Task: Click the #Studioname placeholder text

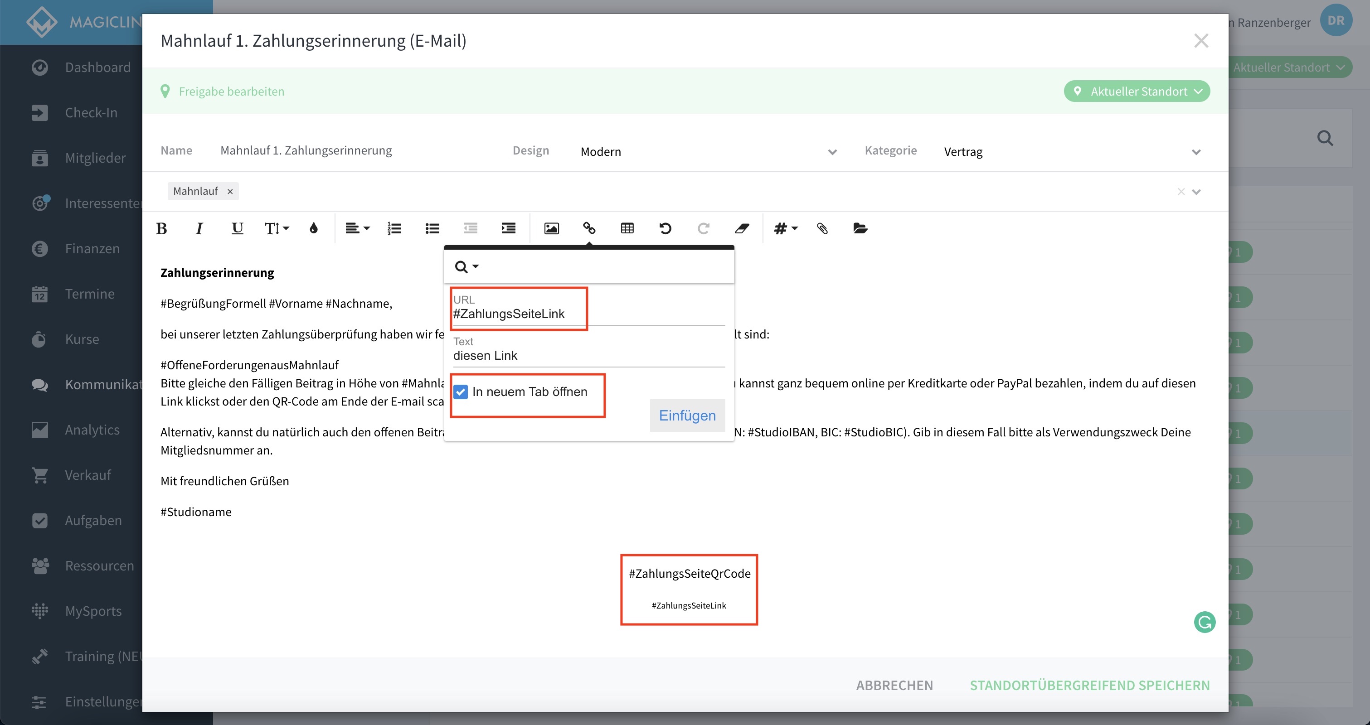Action: point(196,512)
